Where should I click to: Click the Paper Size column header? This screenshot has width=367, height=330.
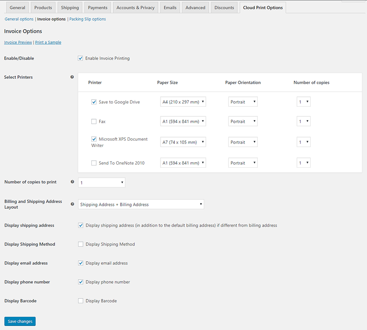coord(167,82)
